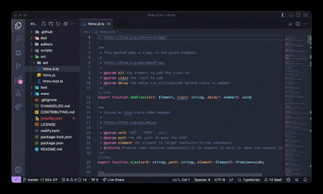Open the Live Share arrow view
Image resolution: width=323 pixels, height=194 pixels.
[18, 106]
